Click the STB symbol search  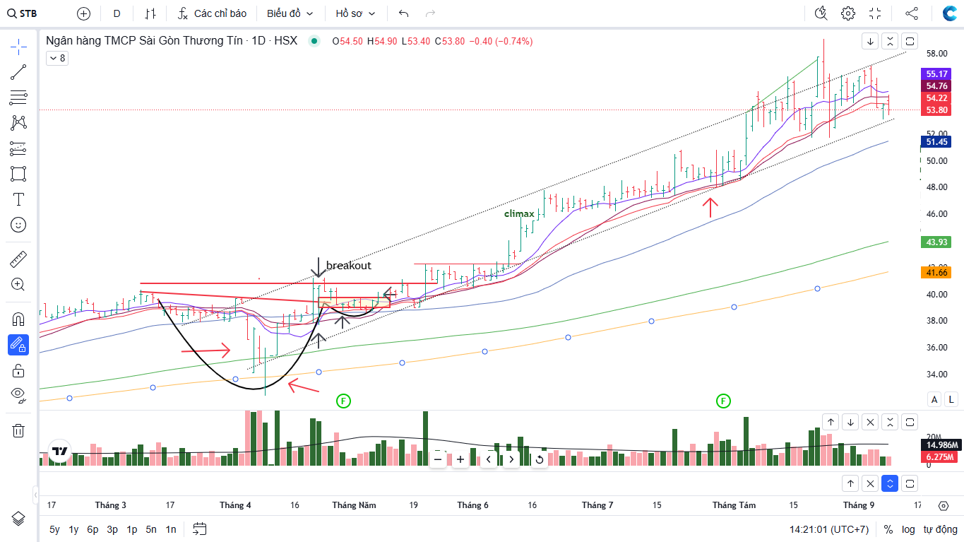point(23,13)
